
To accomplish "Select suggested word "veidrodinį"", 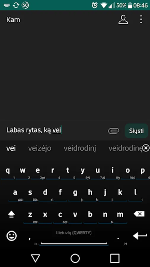I will point(80,148).
